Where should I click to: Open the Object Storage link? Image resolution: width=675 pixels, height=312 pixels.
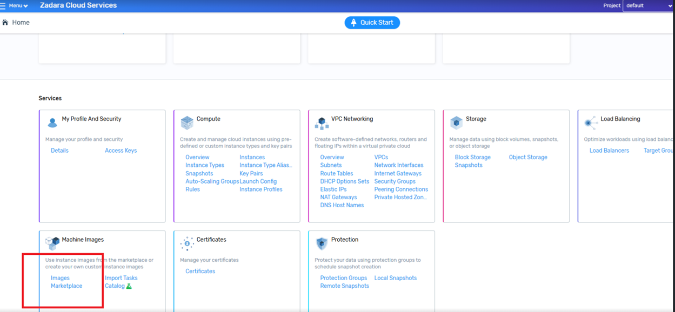click(x=528, y=158)
